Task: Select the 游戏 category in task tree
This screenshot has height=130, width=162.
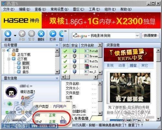Action: (x=26, y=68)
